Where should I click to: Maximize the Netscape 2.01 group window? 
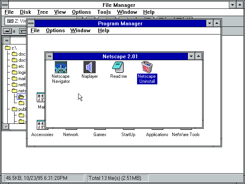(198, 56)
